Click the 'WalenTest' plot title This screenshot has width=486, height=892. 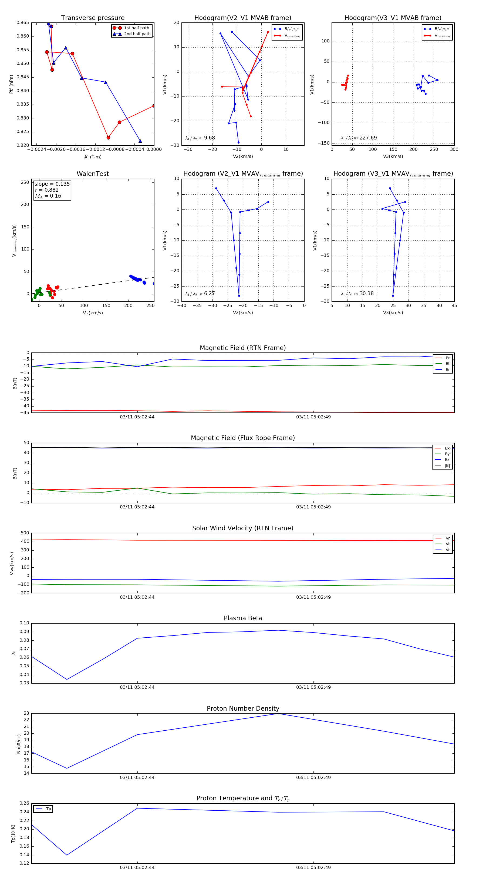[x=93, y=174]
